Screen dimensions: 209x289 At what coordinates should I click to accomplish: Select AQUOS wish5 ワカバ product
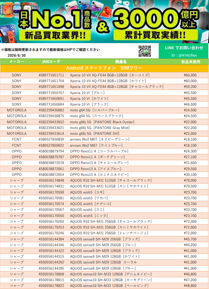click(89, 198)
